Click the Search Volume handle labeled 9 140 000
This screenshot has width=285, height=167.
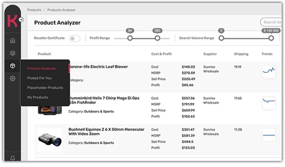pyautogui.click(x=271, y=38)
